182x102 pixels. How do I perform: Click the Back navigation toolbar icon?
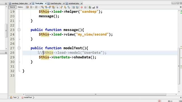click(31, 7)
